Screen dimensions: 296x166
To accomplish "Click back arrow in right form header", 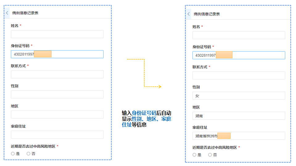I will (x=189, y=14).
